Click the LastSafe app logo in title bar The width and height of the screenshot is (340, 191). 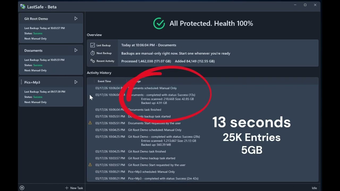[x=23, y=7]
